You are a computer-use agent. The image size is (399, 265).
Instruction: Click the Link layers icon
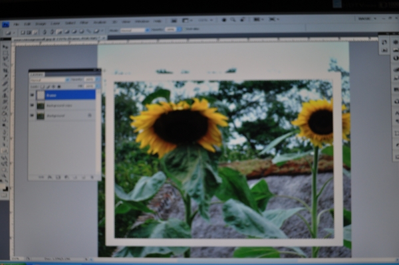[41, 177]
